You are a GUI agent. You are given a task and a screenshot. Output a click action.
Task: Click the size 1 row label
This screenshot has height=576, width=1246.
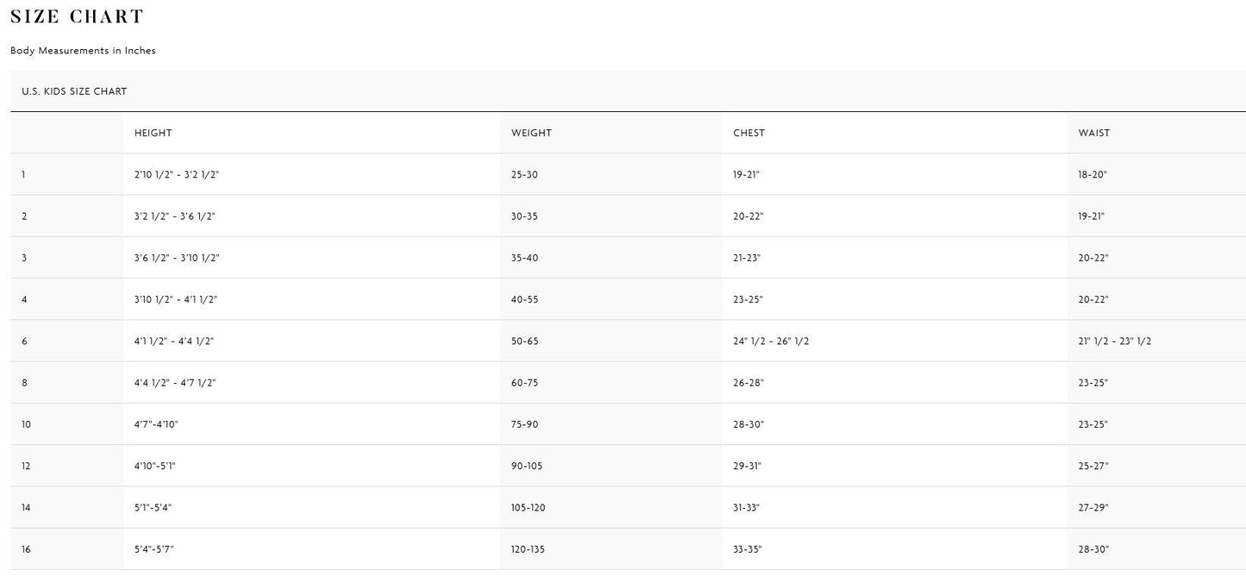point(24,175)
